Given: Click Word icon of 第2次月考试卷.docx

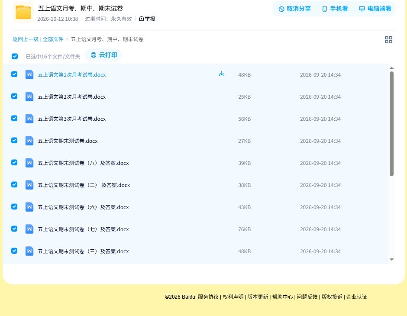Looking at the screenshot, I should point(29,97).
